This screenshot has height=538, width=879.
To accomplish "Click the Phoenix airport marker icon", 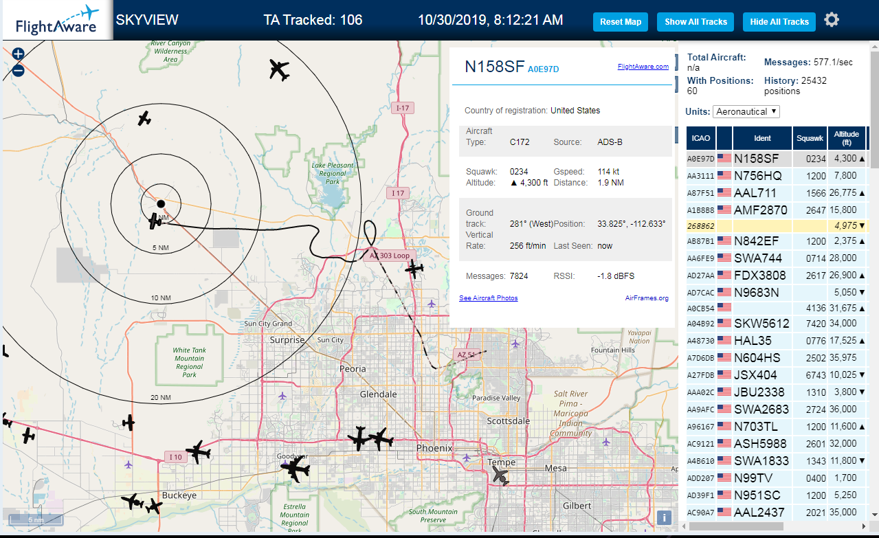I will point(467,458).
